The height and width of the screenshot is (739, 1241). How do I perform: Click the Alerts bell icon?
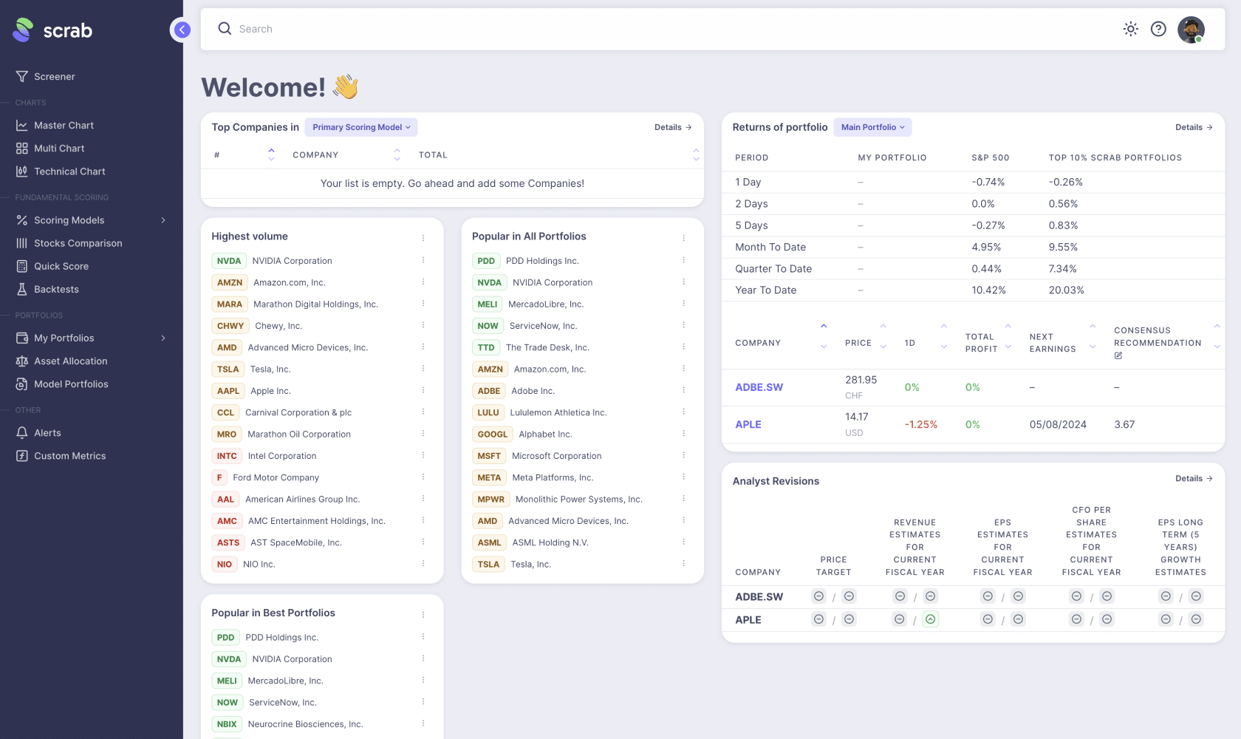pos(22,433)
